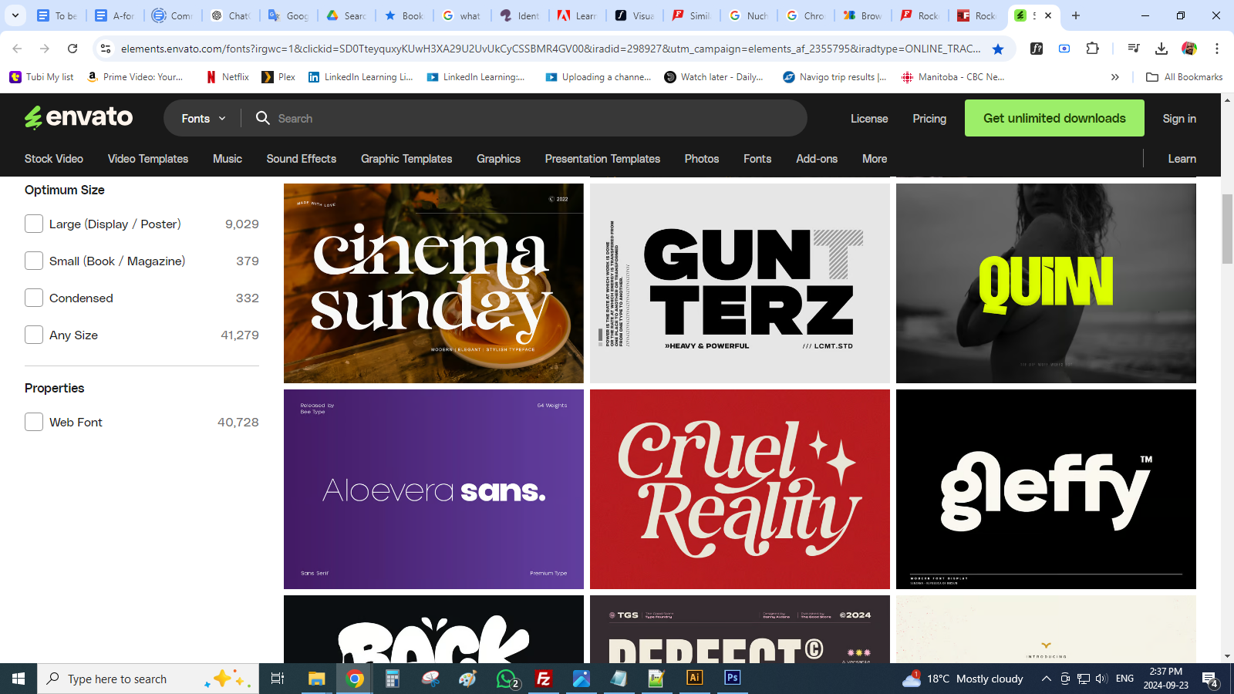Expand the Fonts category dropdown
The height and width of the screenshot is (694, 1234).
pyautogui.click(x=204, y=119)
